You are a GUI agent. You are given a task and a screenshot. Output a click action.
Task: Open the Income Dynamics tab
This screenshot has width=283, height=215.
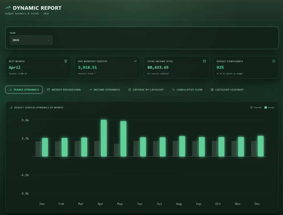coord(104,90)
